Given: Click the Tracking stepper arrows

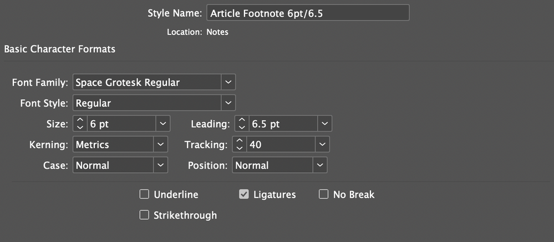Looking at the screenshot, I should tap(240, 144).
